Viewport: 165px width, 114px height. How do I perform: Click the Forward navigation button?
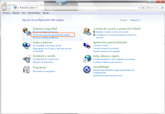pyautogui.click(x=9, y=8)
